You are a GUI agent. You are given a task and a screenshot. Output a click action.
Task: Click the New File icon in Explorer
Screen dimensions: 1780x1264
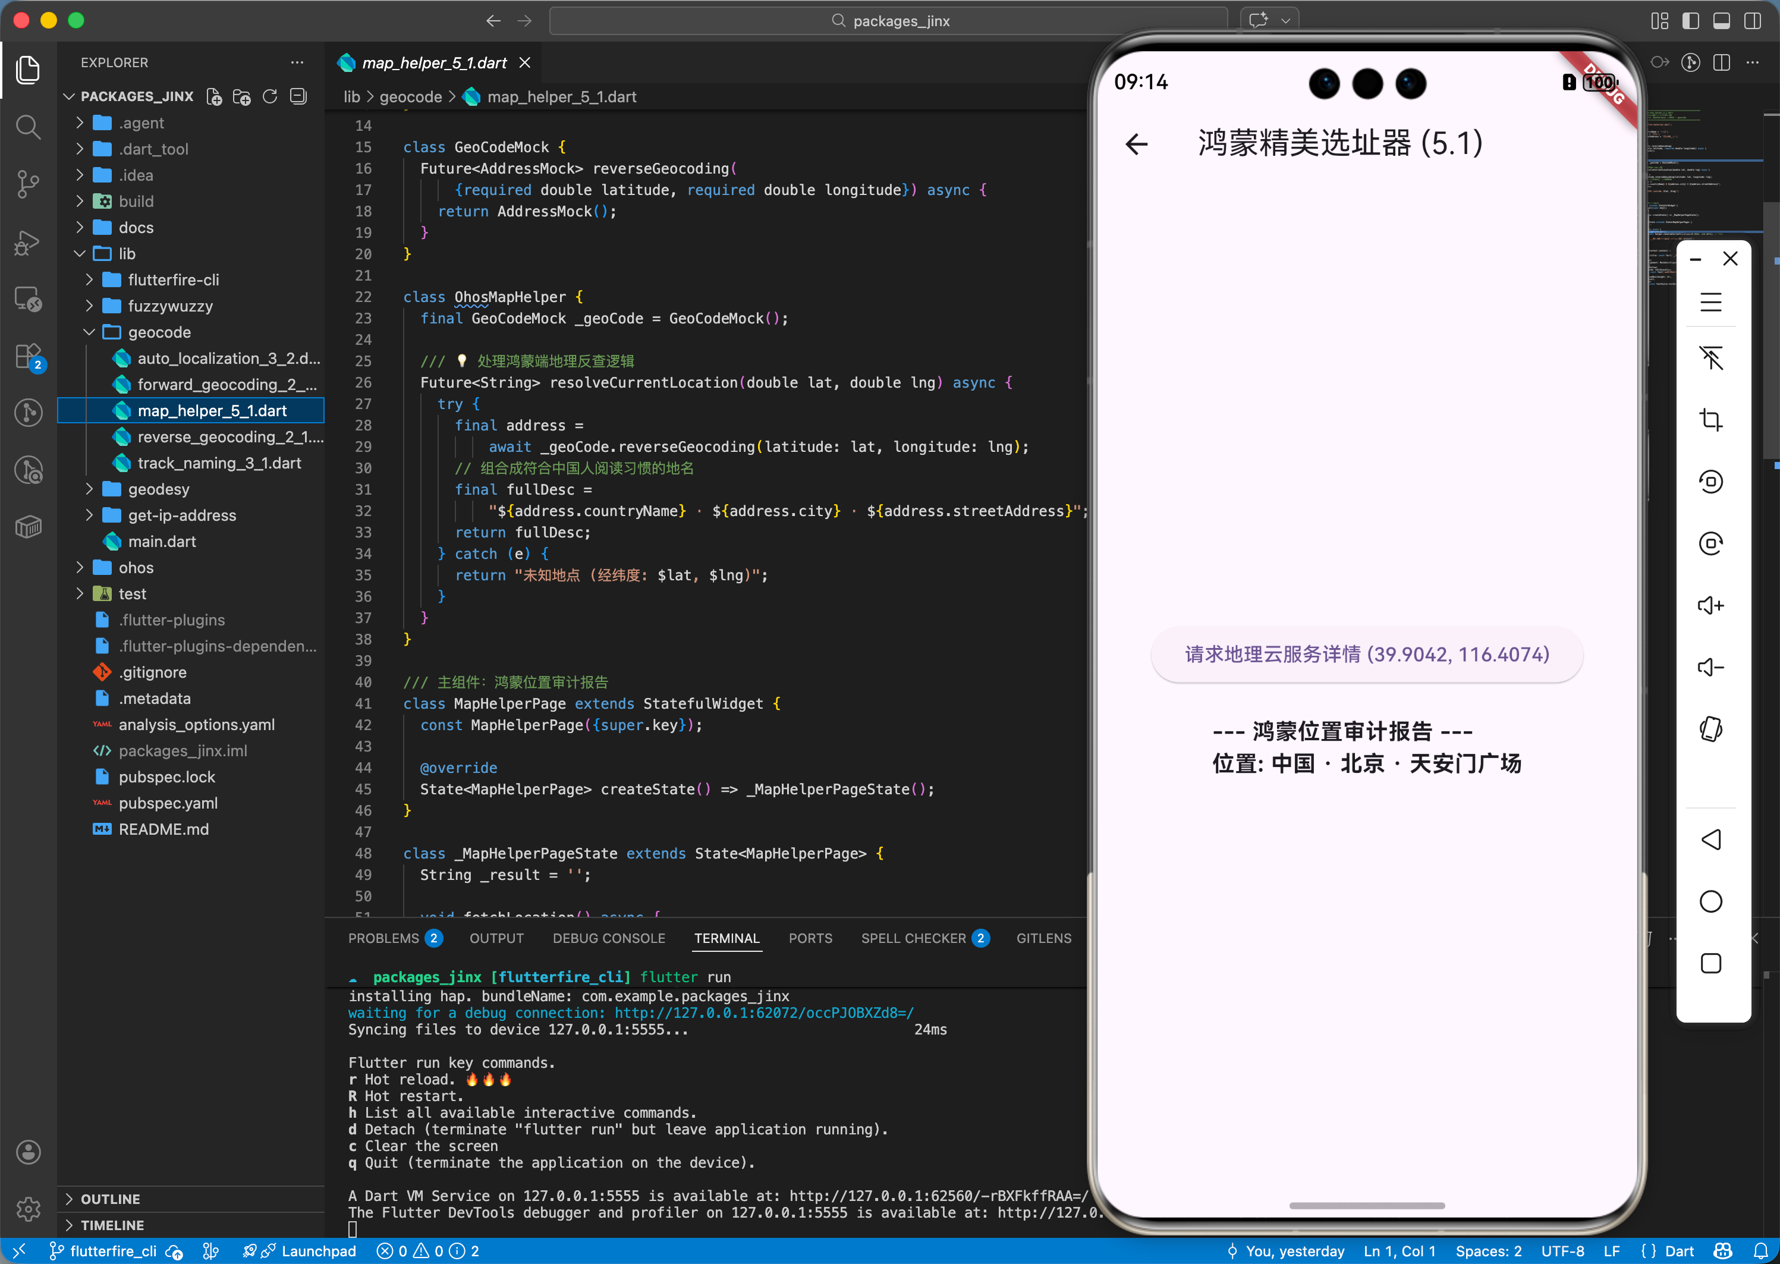(x=214, y=96)
